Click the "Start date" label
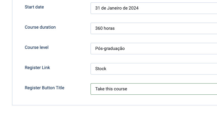 pyautogui.click(x=34, y=7)
